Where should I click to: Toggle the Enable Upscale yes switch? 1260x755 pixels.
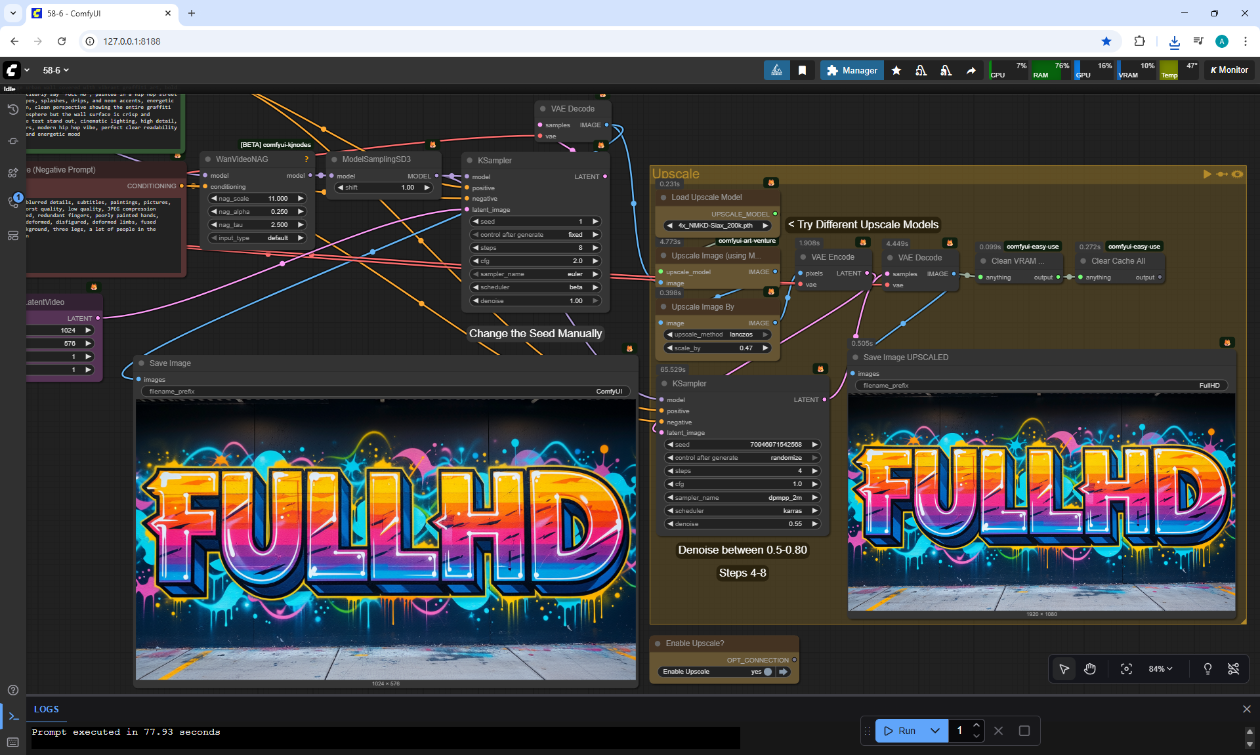768,672
